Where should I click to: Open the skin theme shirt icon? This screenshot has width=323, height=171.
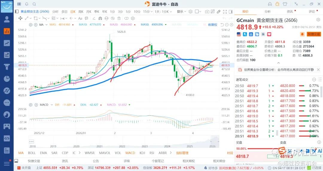point(285,4)
